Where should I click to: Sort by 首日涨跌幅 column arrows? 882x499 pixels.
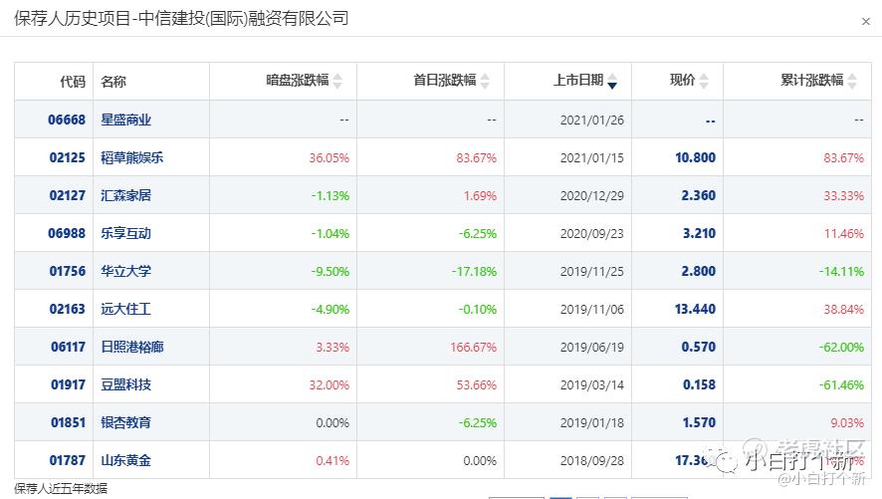point(485,81)
